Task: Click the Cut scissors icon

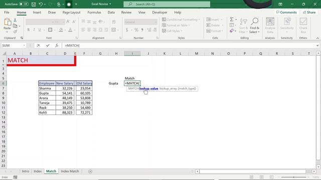Action: click(15, 20)
